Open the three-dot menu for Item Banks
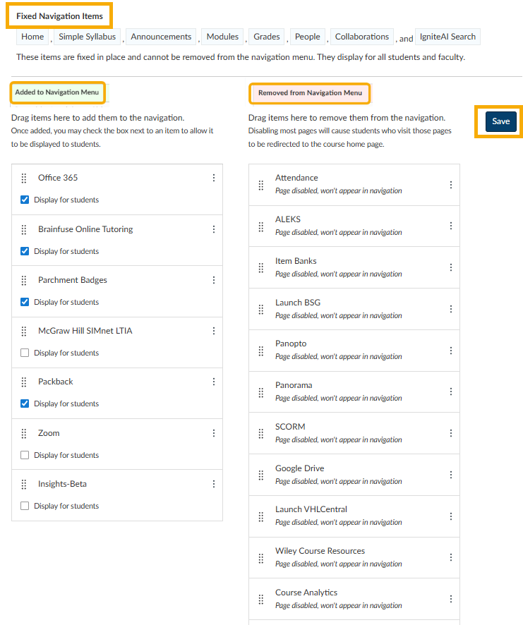Viewport: 523px width, 625px height. click(451, 268)
